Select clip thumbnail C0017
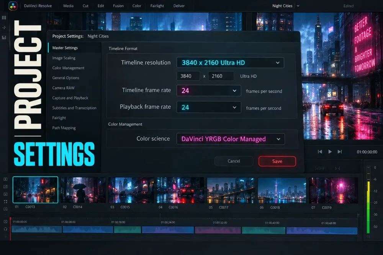Screen dimensions: 383x255 [231, 190]
